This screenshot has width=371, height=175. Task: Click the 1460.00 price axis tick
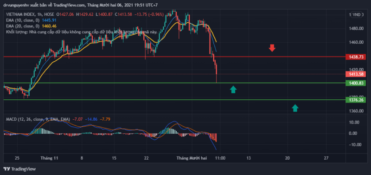(x=356, y=42)
